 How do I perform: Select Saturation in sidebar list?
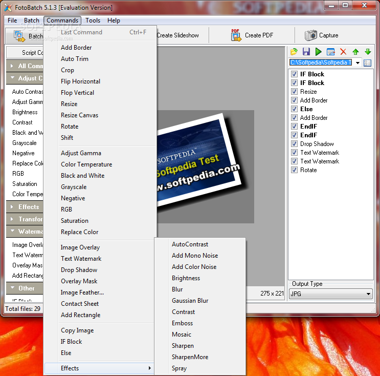pos(25,184)
